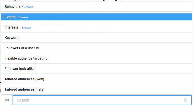Click the faded Female gender button
This screenshot has width=193, height=106.
[50, 8]
